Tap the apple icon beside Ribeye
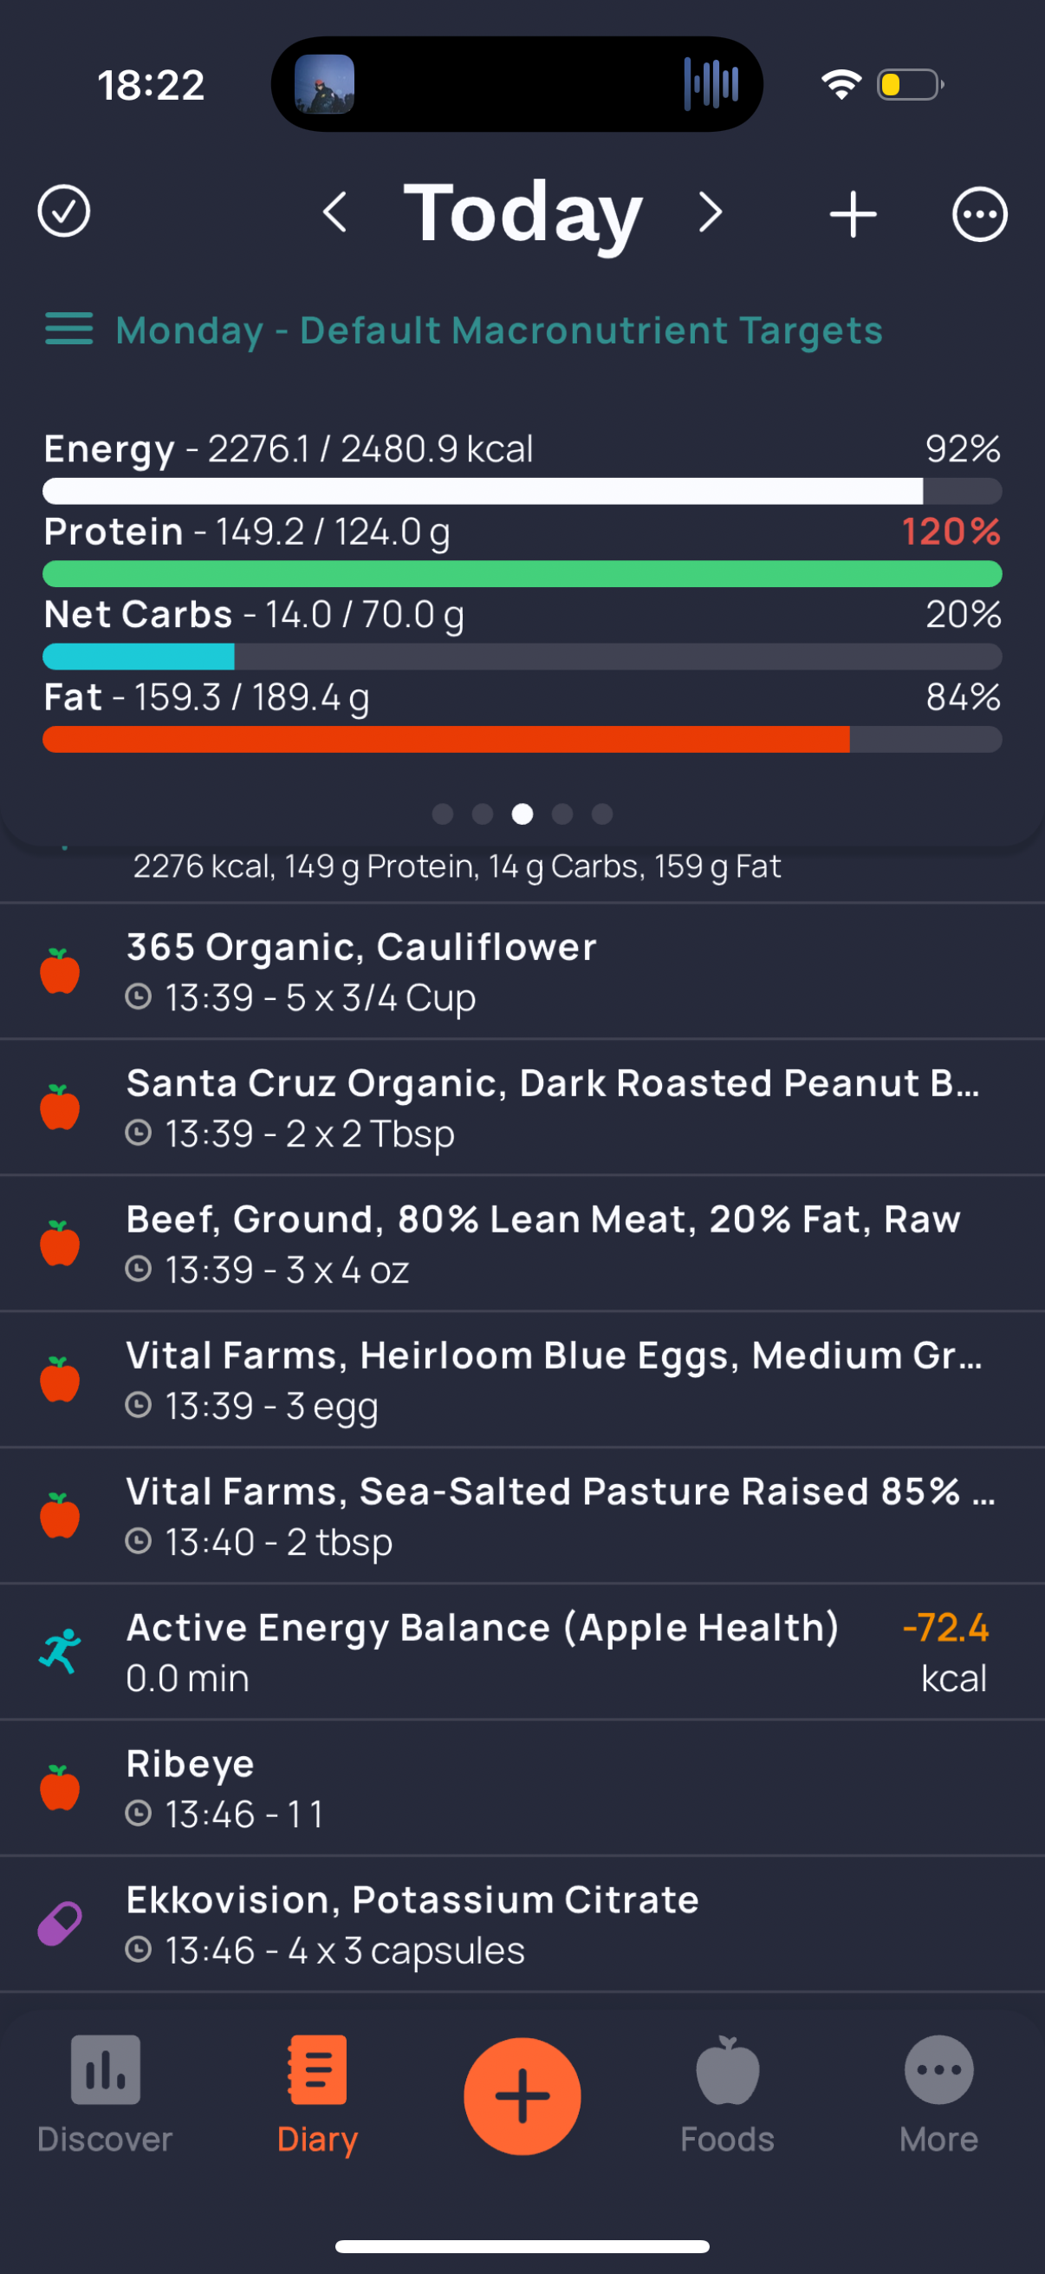Viewport: 1045px width, 2274px height. (60, 1787)
